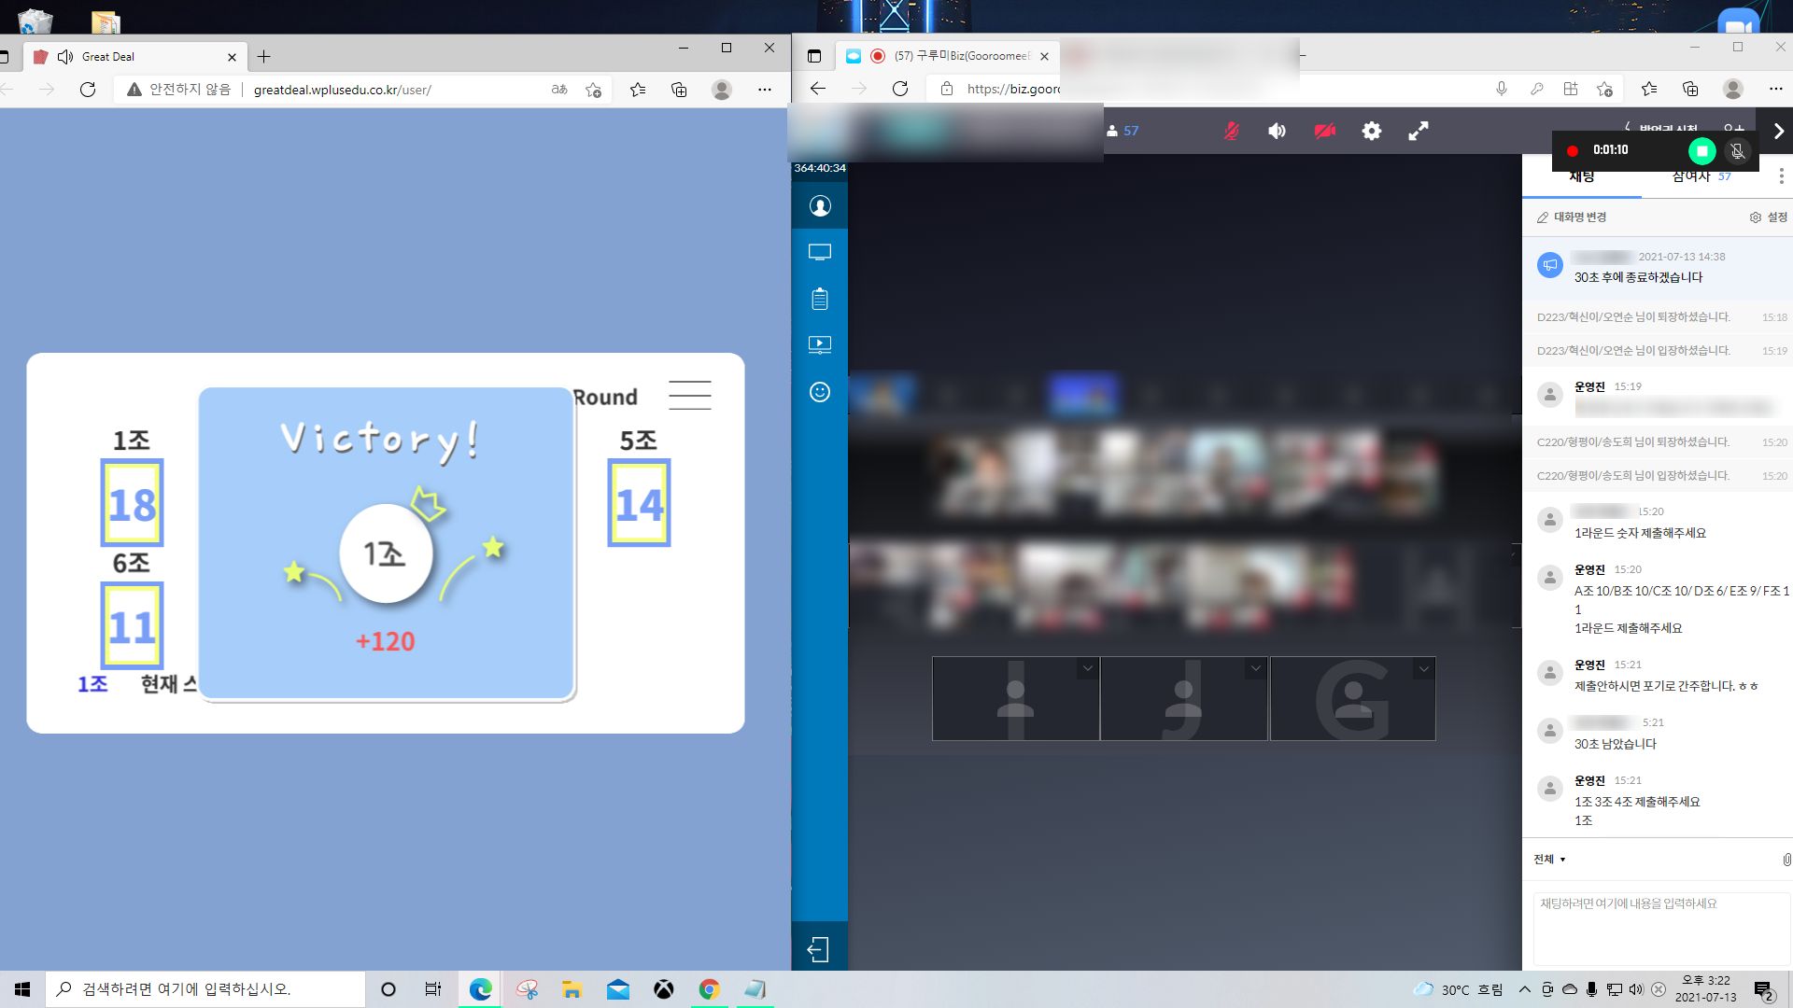
Task: Click the 대화명 변경 link
Action: click(x=1572, y=217)
